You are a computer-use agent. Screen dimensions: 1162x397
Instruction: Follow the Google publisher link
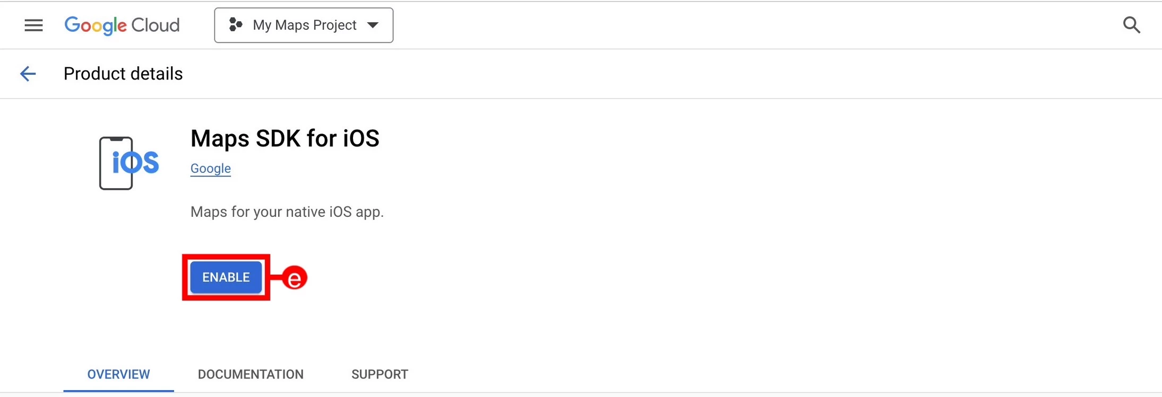pyautogui.click(x=211, y=169)
